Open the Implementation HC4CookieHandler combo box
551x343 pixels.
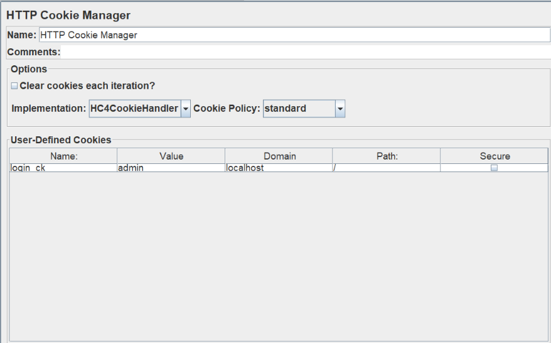pos(134,109)
